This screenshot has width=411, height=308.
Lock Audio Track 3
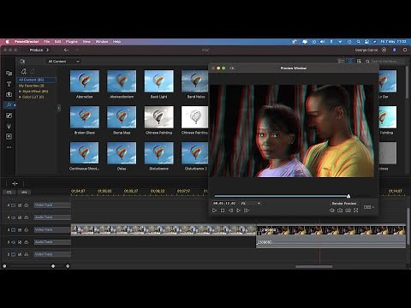27,242
